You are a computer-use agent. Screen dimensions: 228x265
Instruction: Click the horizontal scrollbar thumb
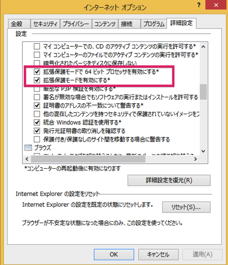[x=88, y=159]
